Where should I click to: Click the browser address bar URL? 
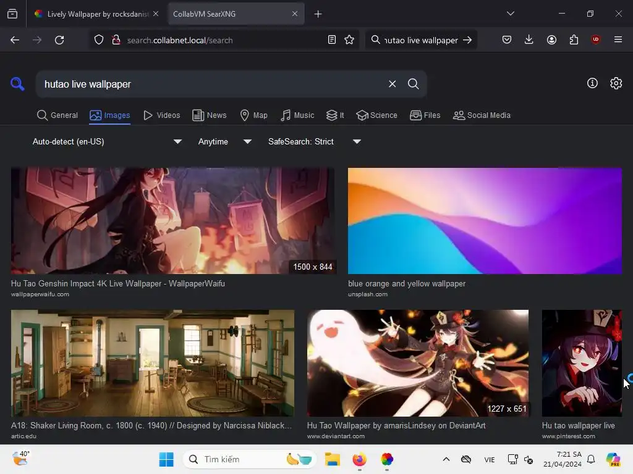[x=180, y=40]
